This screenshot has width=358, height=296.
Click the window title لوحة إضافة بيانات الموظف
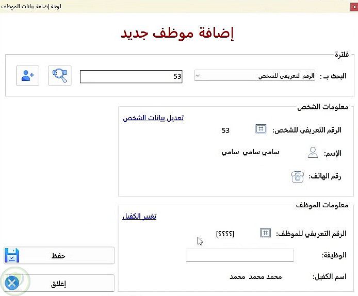point(31,6)
